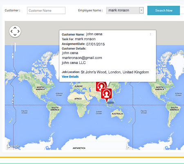Click the Search Now button
Image resolution: width=184 pixels, height=164 pixels.
(164, 10)
